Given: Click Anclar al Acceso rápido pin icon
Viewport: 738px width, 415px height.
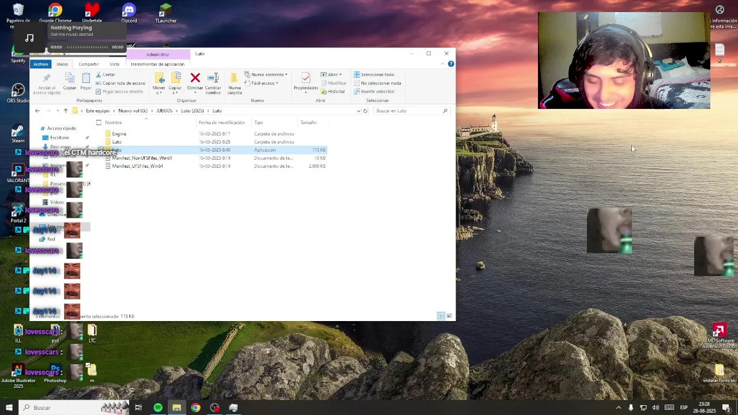Looking at the screenshot, I should pyautogui.click(x=47, y=78).
